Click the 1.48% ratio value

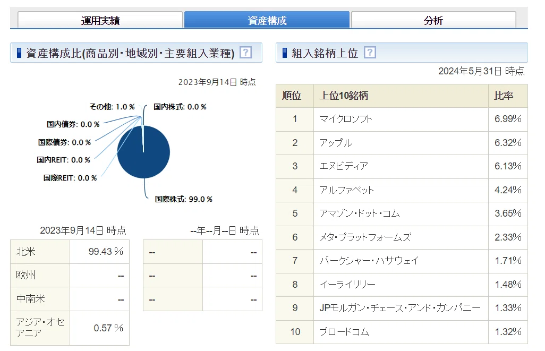508,284
